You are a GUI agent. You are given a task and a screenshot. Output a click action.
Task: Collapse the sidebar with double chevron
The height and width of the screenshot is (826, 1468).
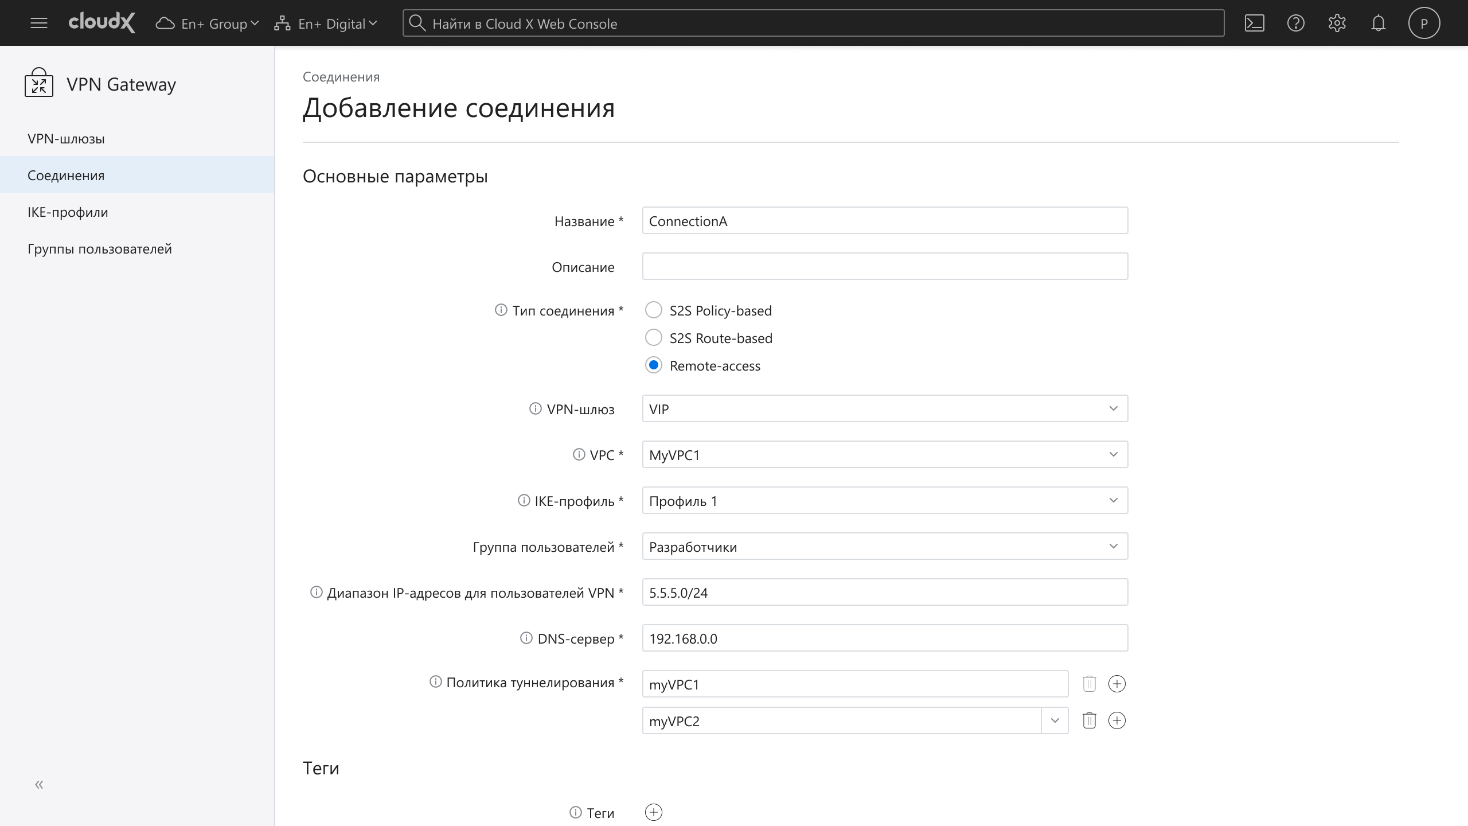click(x=39, y=784)
